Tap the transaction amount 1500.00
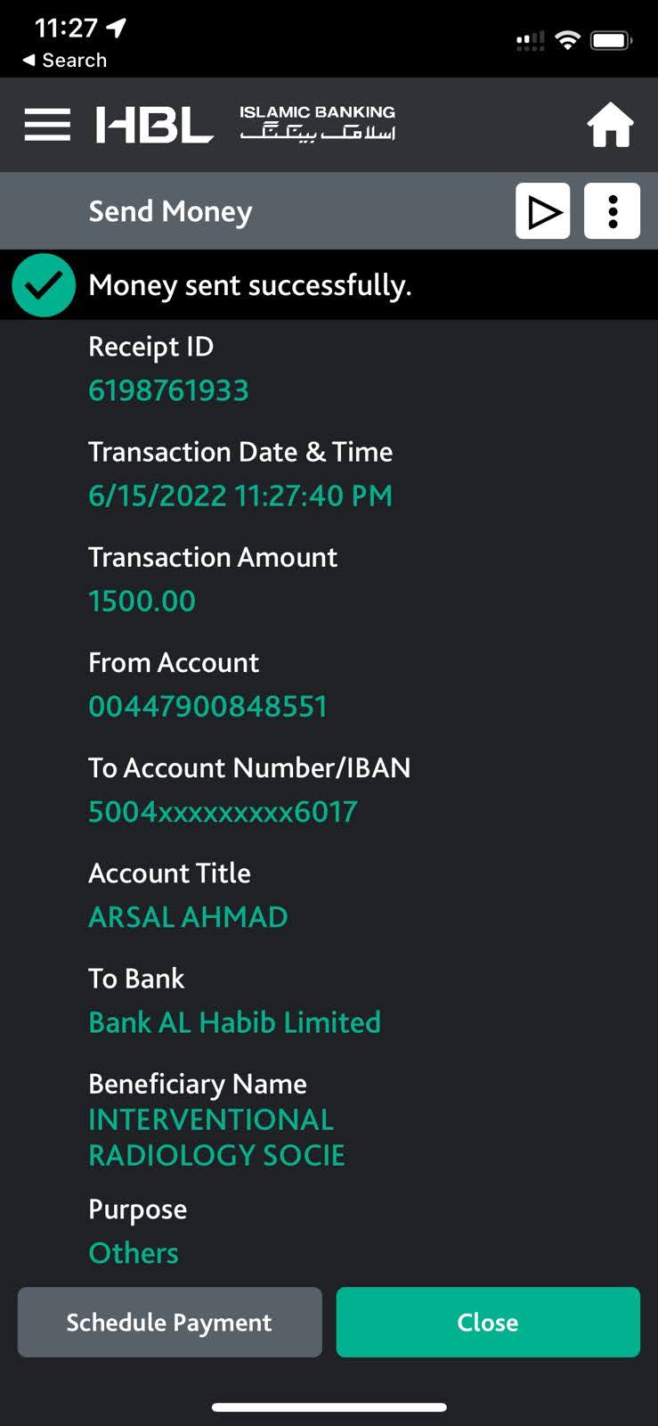Image resolution: width=658 pixels, height=1426 pixels. [x=142, y=601]
